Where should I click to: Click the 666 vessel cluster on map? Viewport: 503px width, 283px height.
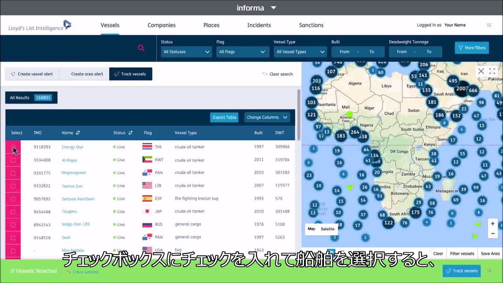[473, 90]
